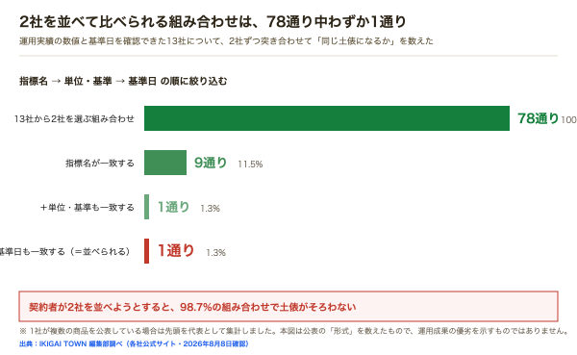
Task: Select the light green 1通り value
Action: (x=173, y=207)
